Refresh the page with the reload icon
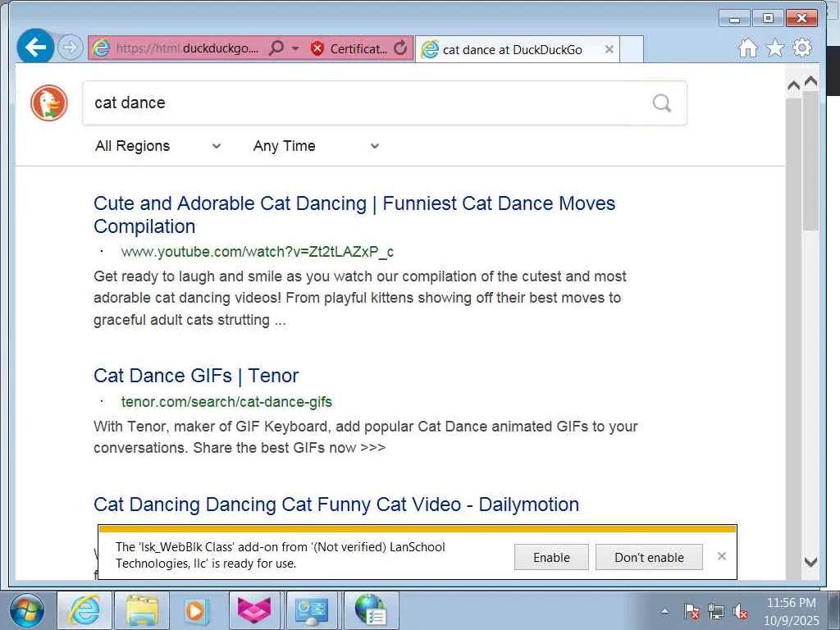The image size is (840, 630). coord(400,48)
